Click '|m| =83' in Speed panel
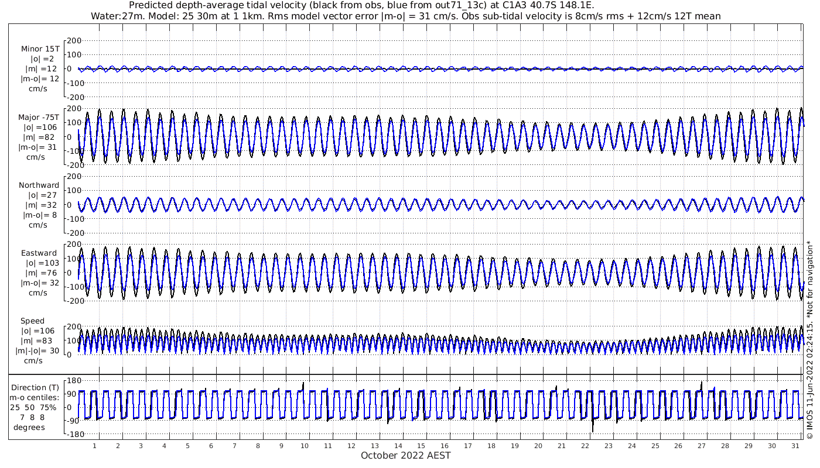Image resolution: width=820 pixels, height=468 pixels. pos(37,340)
